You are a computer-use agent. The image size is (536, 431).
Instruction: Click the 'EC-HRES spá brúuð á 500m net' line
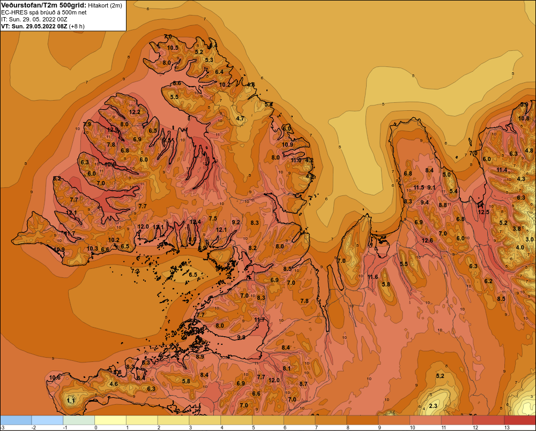[44, 12]
